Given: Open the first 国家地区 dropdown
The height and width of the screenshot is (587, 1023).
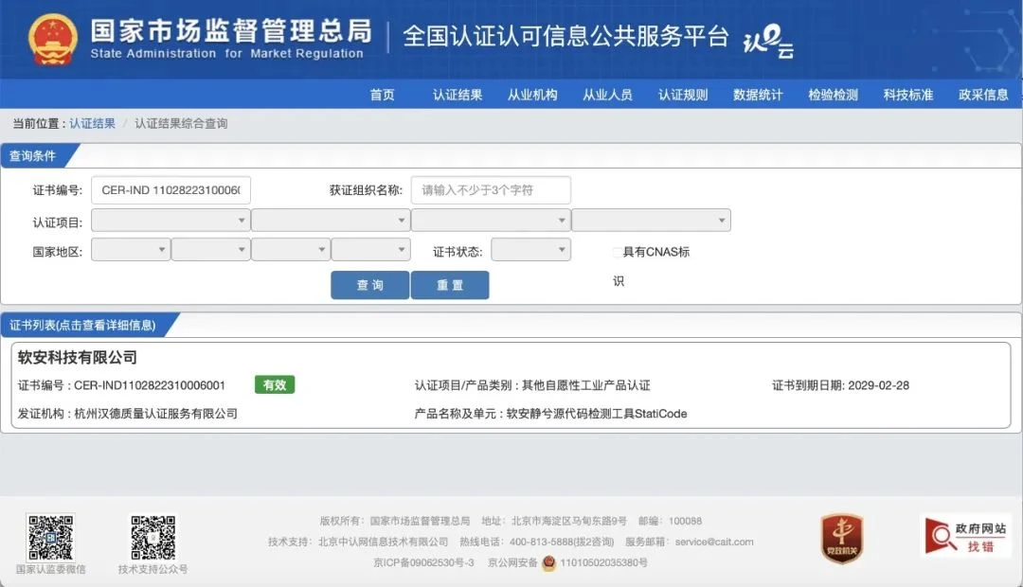Looking at the screenshot, I should (x=131, y=250).
